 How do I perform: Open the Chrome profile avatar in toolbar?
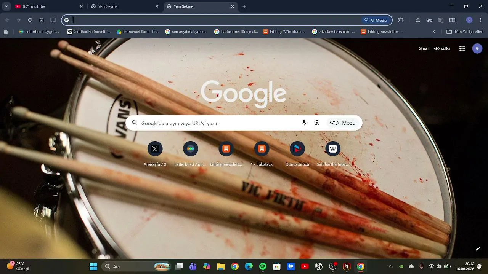click(x=469, y=20)
